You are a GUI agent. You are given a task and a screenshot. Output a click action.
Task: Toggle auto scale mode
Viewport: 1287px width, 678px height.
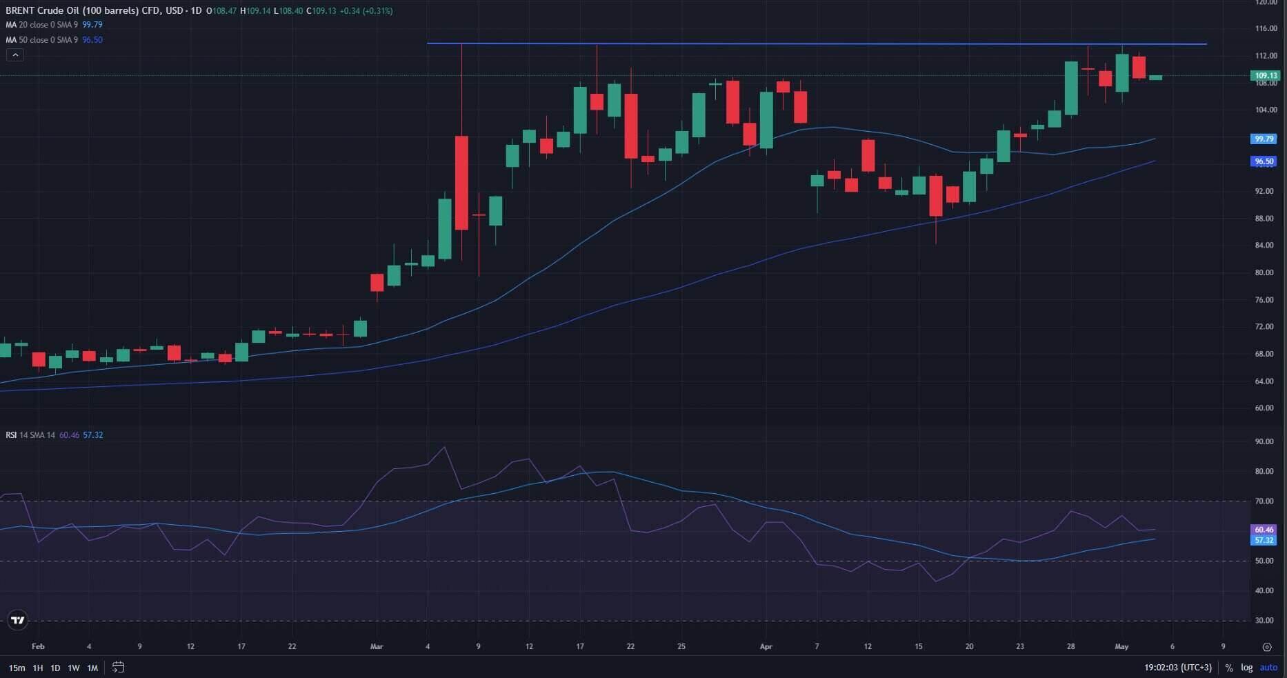1269,668
